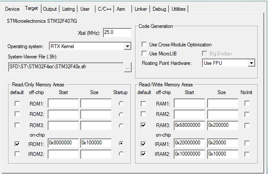
Task: Click the IROM2 Start field
Action: point(63,154)
